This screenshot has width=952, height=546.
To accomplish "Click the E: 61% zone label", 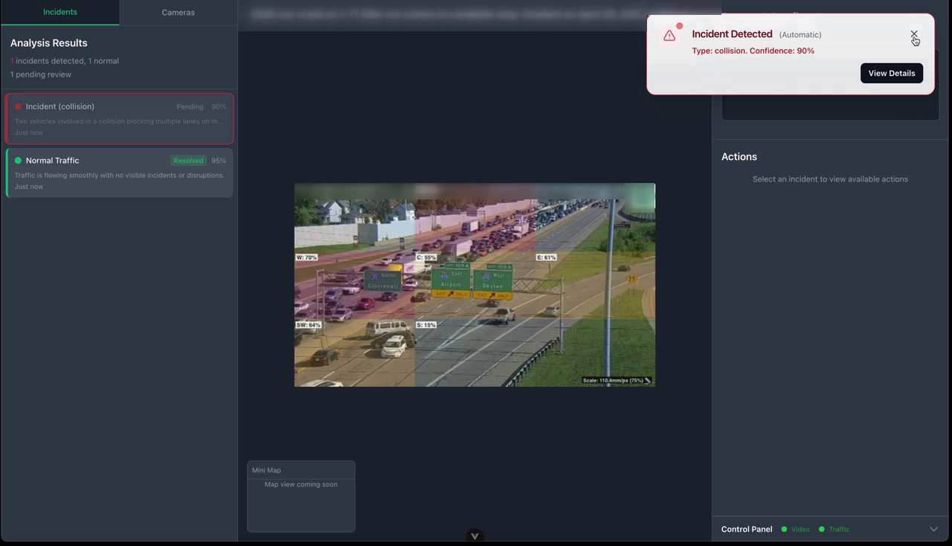I will click(x=546, y=257).
